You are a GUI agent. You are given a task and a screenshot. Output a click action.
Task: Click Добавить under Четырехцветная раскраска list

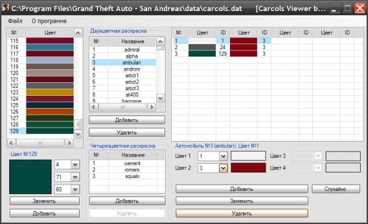tap(127, 201)
